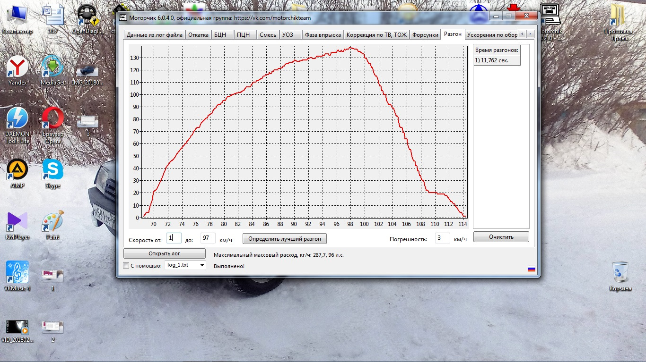Image resolution: width=646 pixels, height=362 pixels.
Task: Select the Разгон tab
Action: point(453,34)
